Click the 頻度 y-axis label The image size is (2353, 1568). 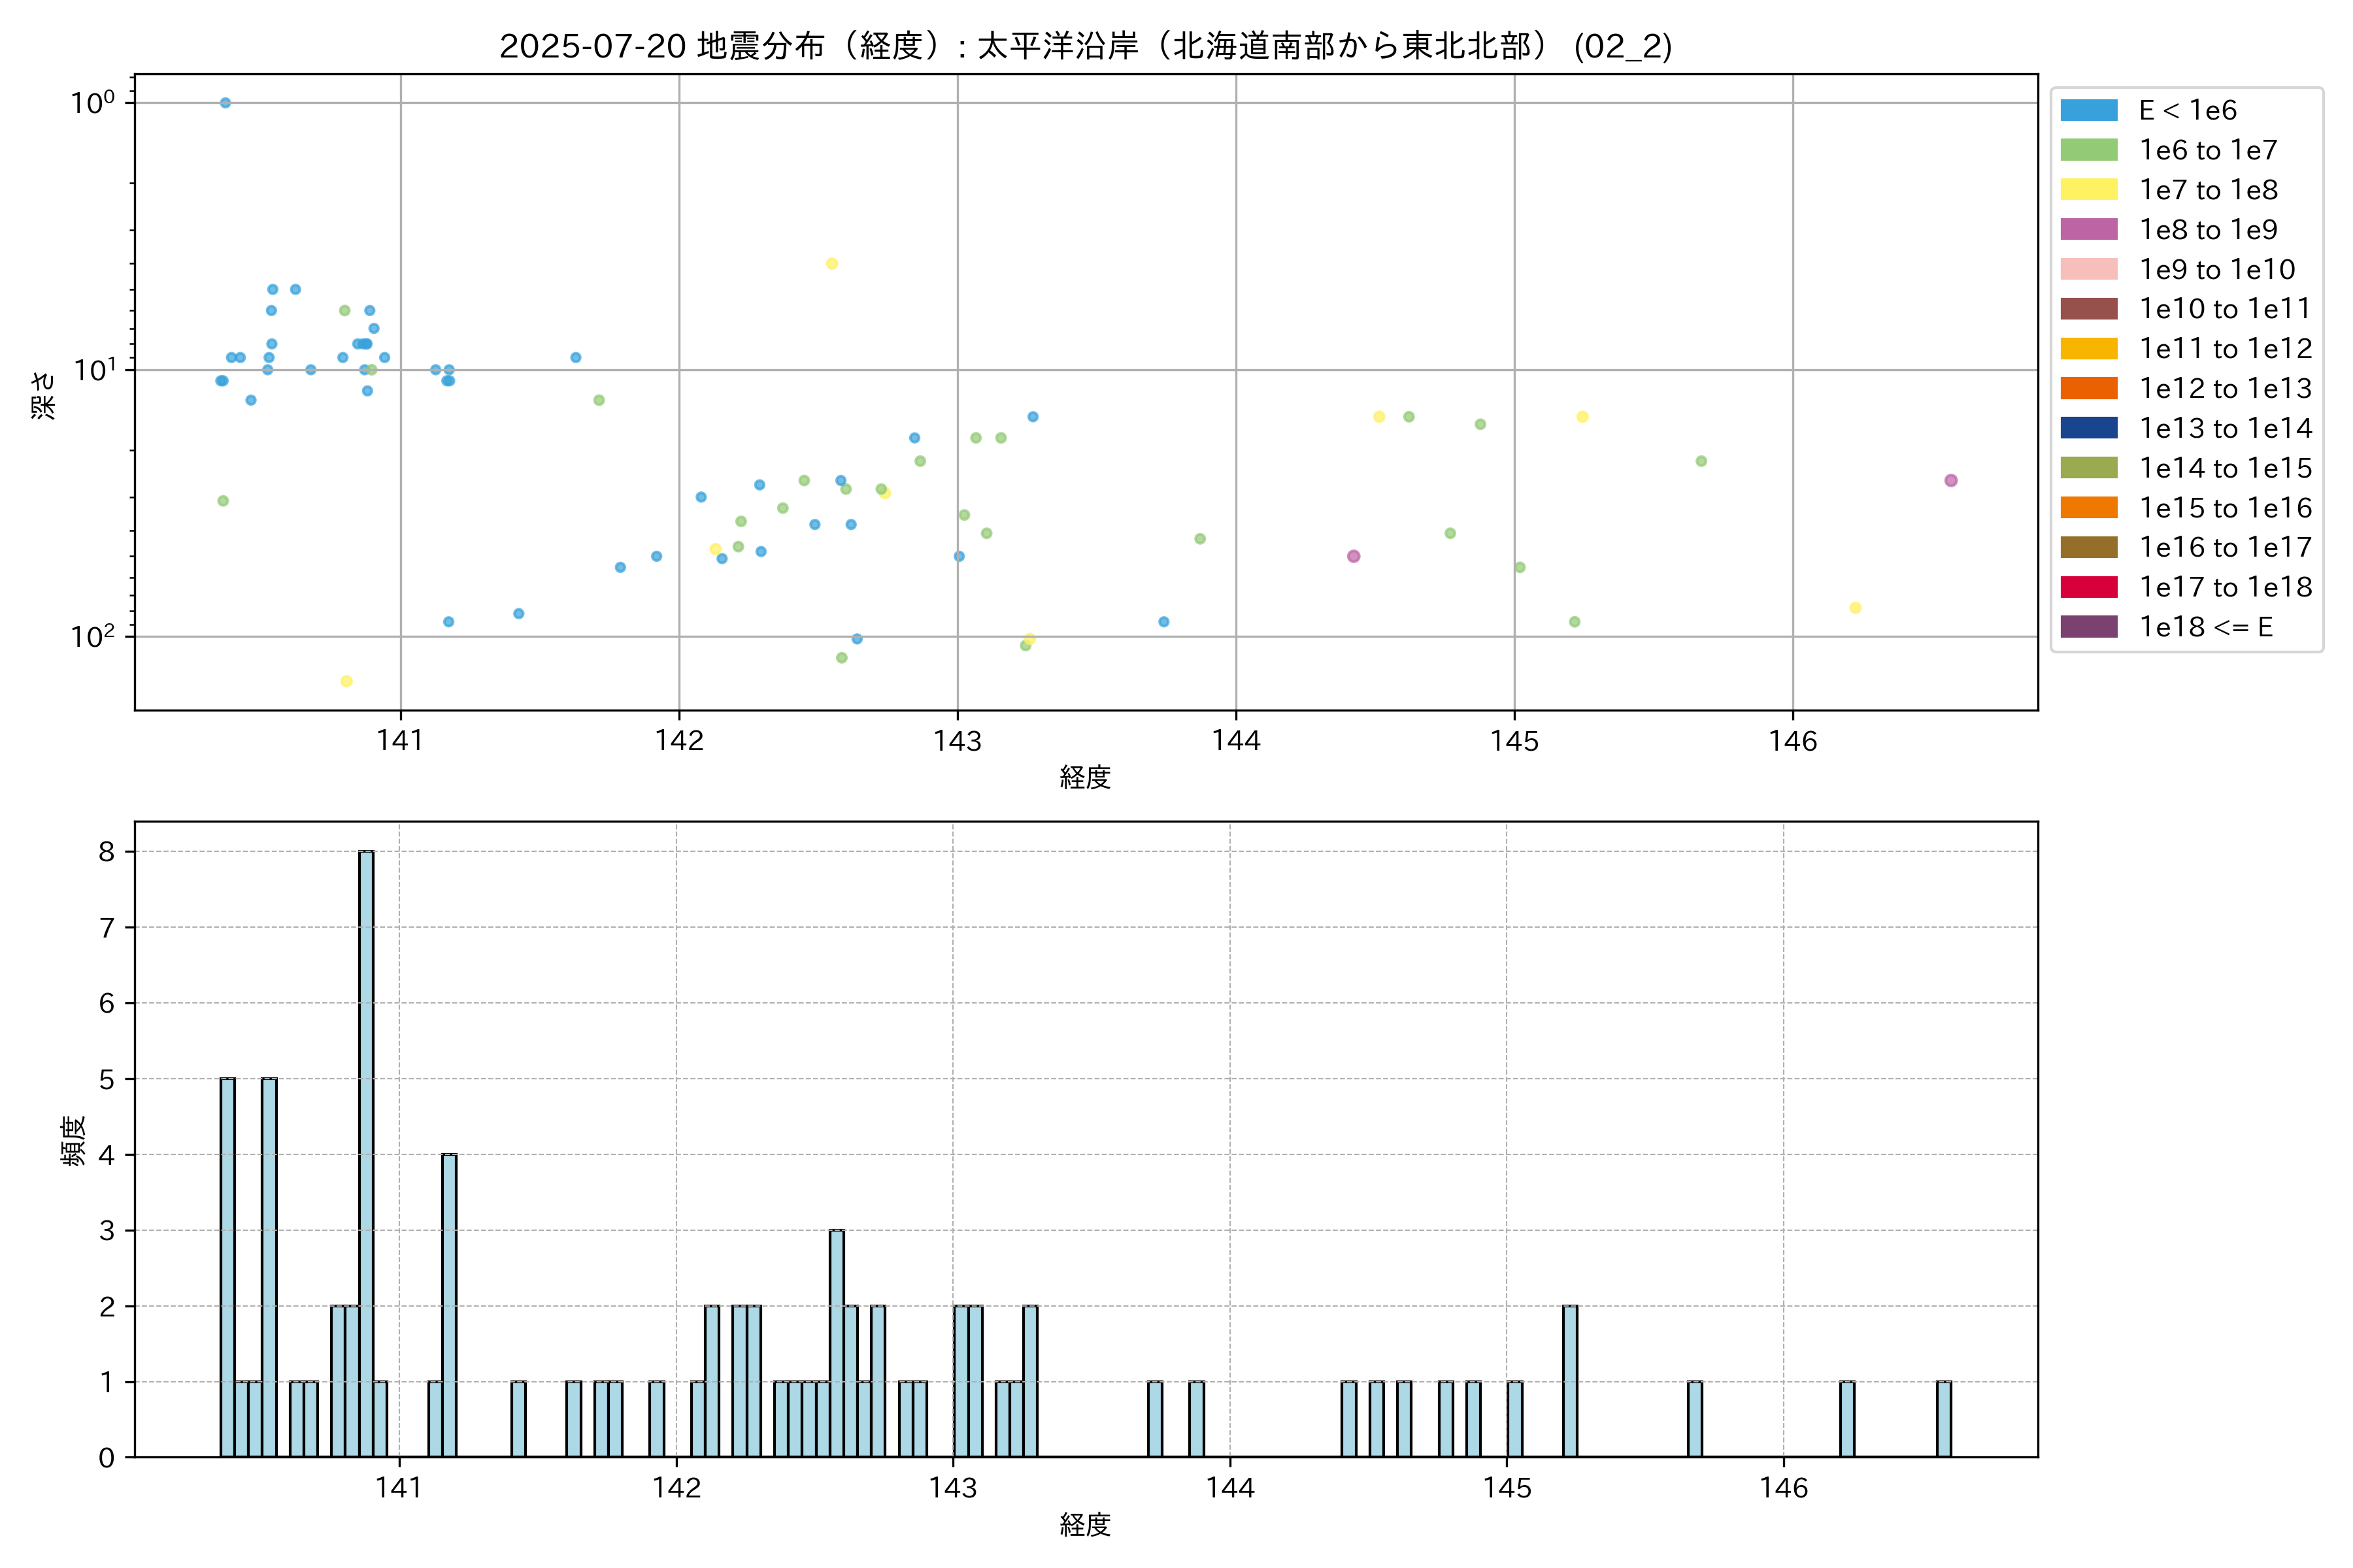pos(74,1140)
